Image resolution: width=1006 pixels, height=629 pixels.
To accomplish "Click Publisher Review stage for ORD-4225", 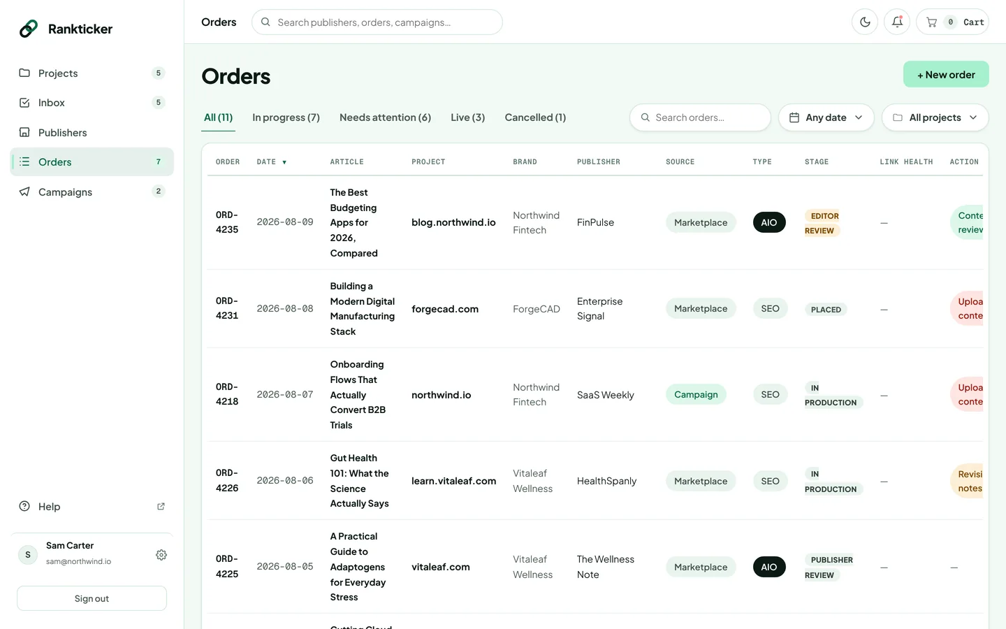I will [x=830, y=567].
